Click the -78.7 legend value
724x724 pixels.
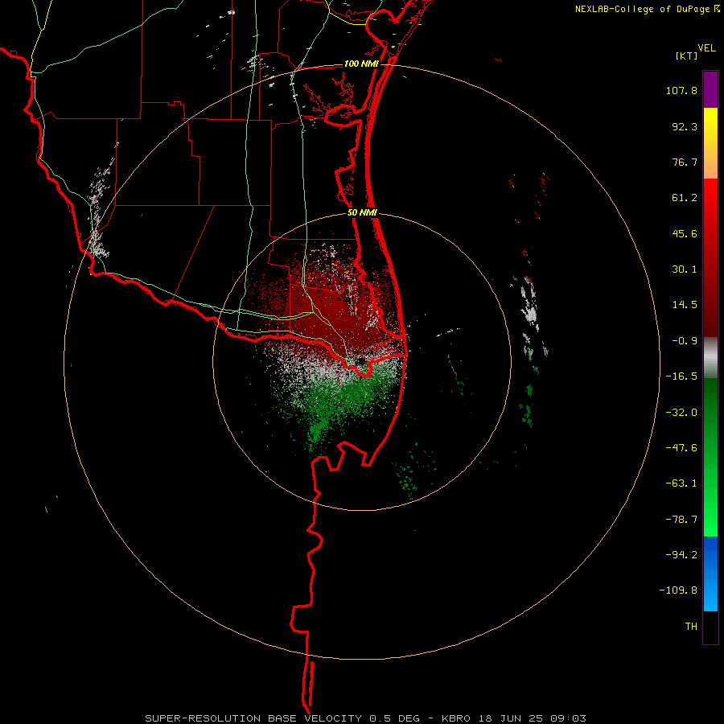[x=681, y=520]
